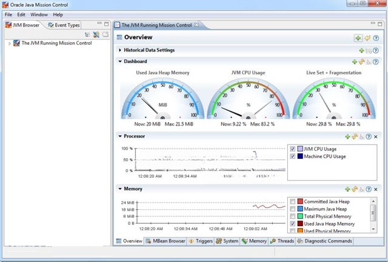Add an attribute with Memory's green plus

coord(347,189)
